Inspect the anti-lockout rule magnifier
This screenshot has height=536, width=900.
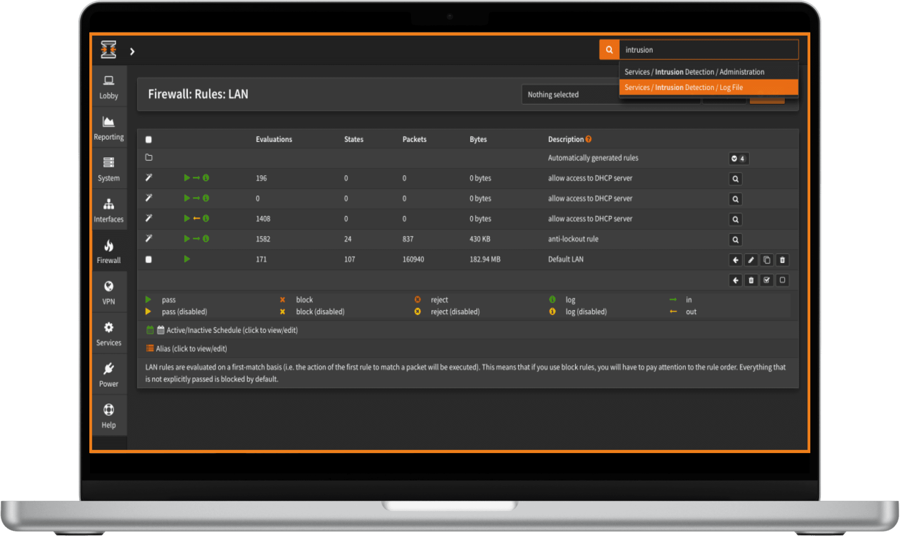(735, 240)
